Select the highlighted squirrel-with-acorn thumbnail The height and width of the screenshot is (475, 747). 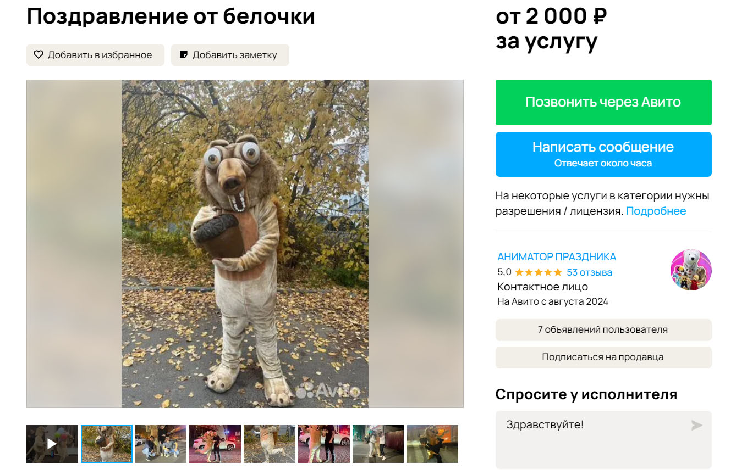(107, 444)
